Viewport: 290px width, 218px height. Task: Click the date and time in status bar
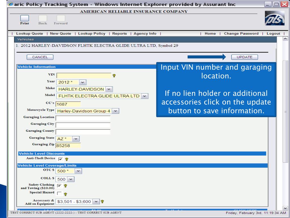(256, 213)
